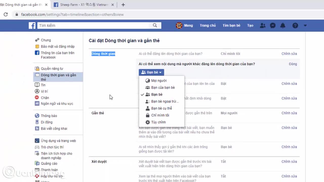Click the browser address bar URL

72,14
